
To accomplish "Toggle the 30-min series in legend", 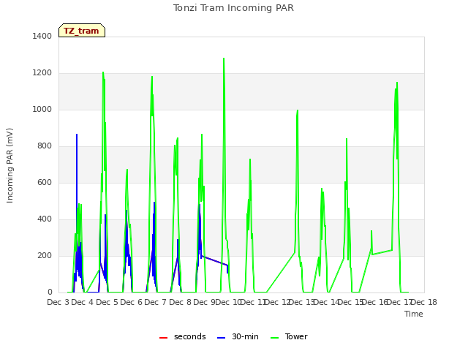I will pyautogui.click(x=238, y=336).
